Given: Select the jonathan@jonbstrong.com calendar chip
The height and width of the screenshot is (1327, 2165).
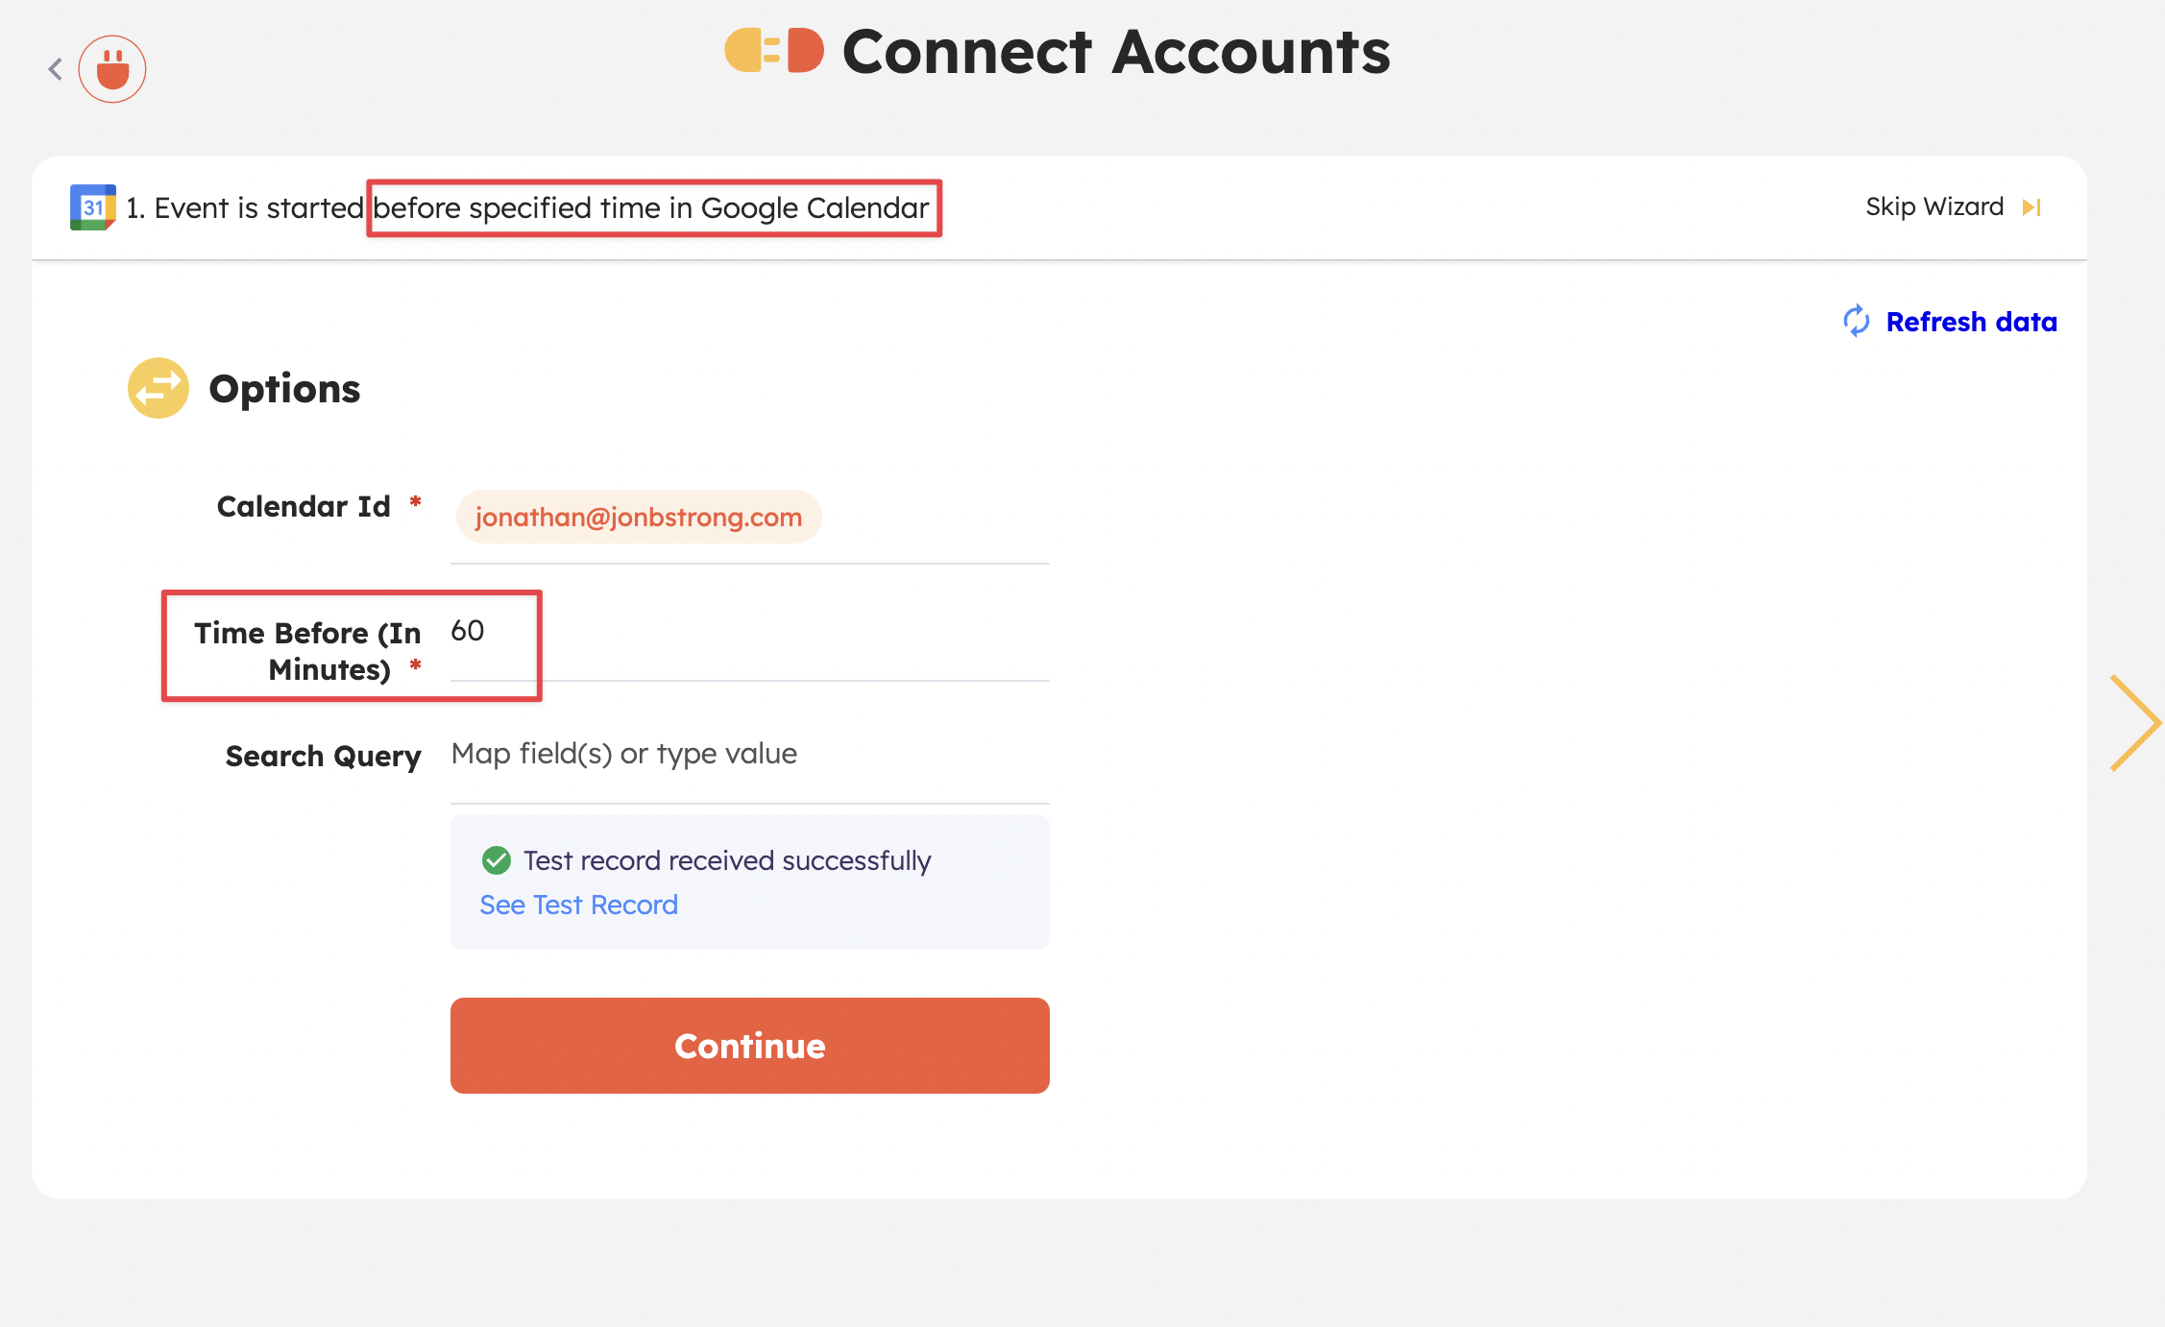Looking at the screenshot, I should [x=639, y=517].
